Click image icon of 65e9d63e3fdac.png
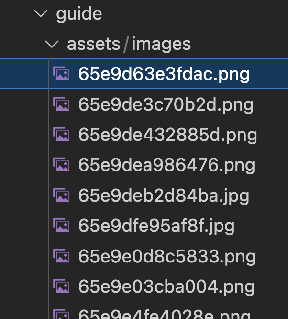 click(x=61, y=73)
